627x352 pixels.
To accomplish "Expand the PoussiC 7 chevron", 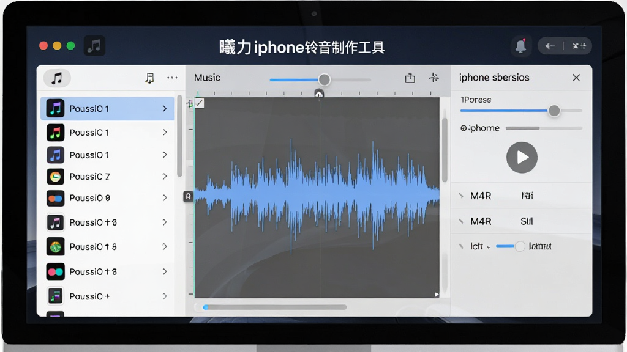I will 164,177.
